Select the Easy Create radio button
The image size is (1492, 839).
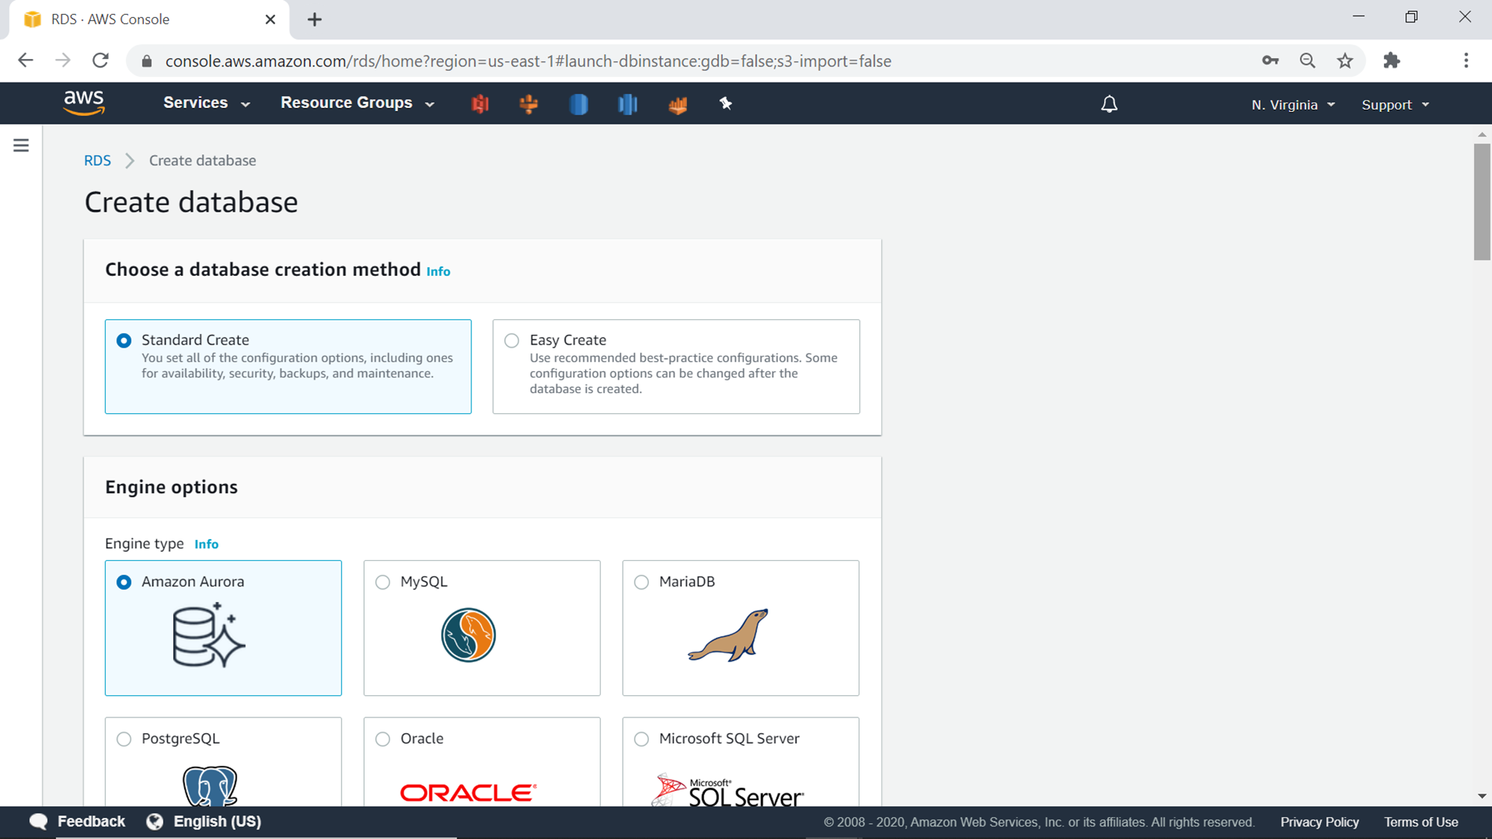click(510, 340)
